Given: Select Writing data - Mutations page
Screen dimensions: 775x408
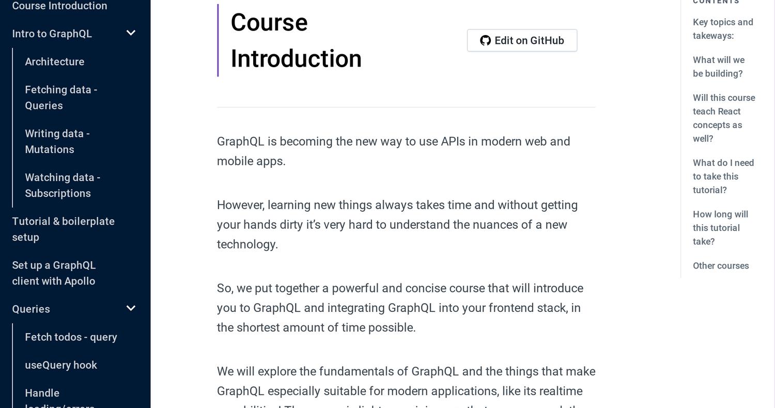Looking at the screenshot, I should click(57, 141).
